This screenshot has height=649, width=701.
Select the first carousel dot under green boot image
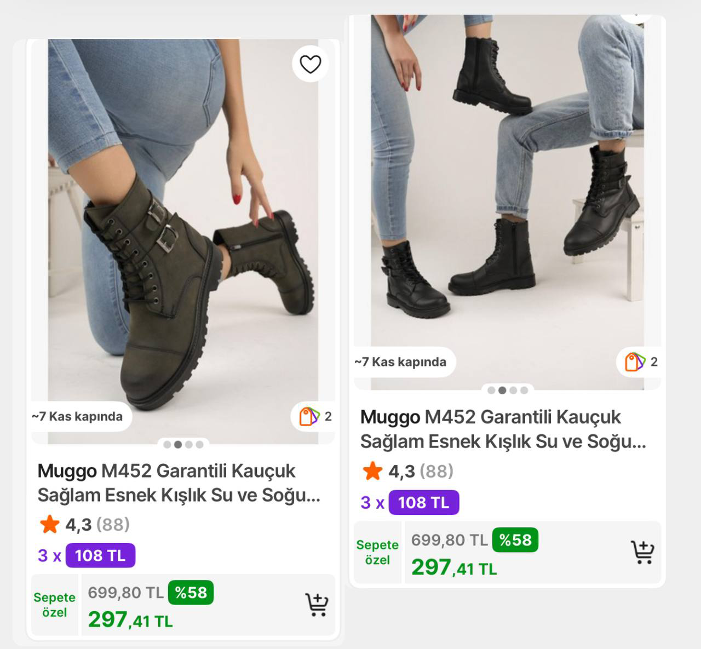pos(167,444)
